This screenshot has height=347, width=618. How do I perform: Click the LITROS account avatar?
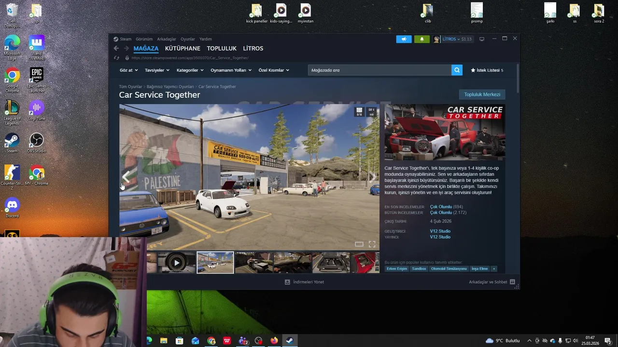pos(436,39)
